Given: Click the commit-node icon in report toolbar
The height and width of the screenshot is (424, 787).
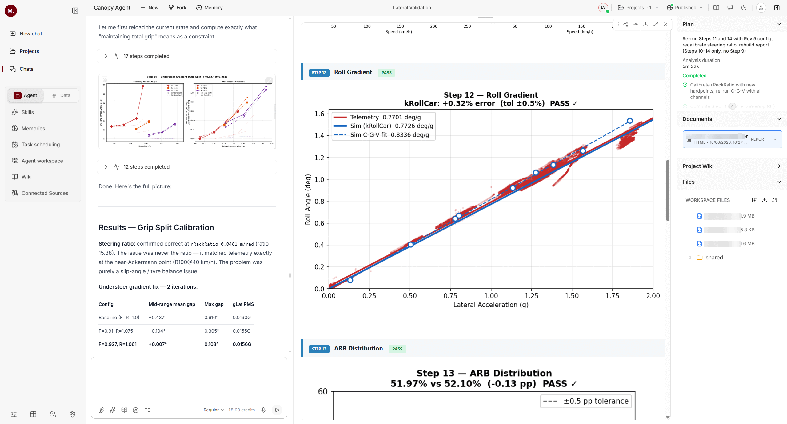Looking at the screenshot, I should (636, 24).
